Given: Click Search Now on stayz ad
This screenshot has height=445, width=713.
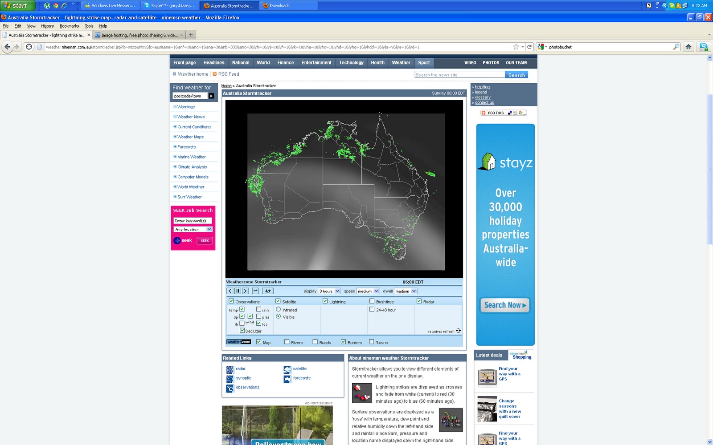Looking at the screenshot, I should point(505,305).
